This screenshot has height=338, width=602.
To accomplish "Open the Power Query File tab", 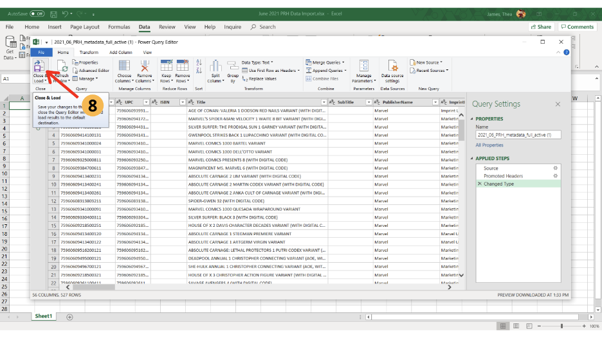I will 41,52.
